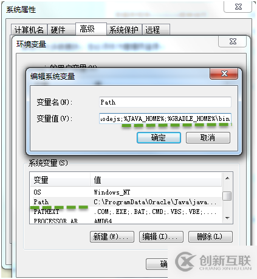This screenshot has height=279, width=257.
Task: Click 删除(L) to delete the selected variable
Action: (x=210, y=236)
